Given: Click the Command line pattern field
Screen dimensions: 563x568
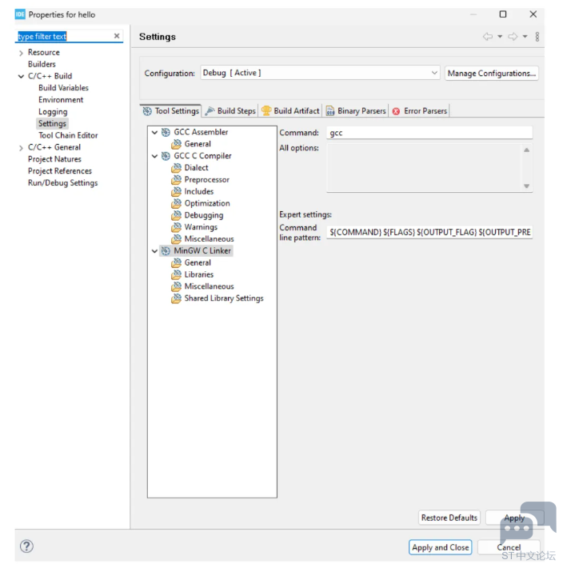Looking at the screenshot, I should click(429, 232).
